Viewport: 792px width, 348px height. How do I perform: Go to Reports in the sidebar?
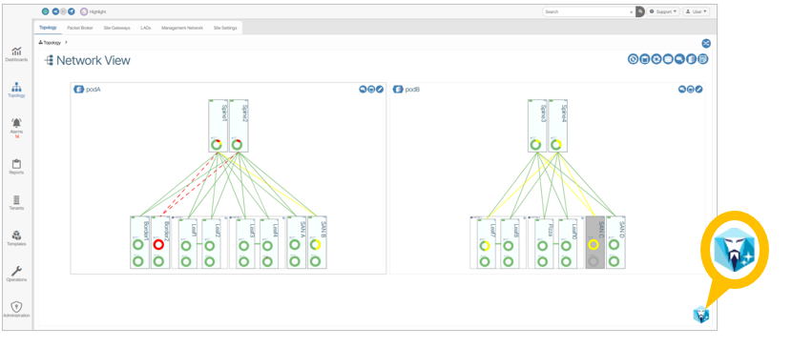[16, 167]
